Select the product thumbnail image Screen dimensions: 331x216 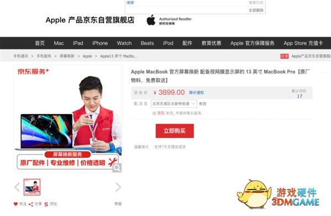[x=32, y=187]
